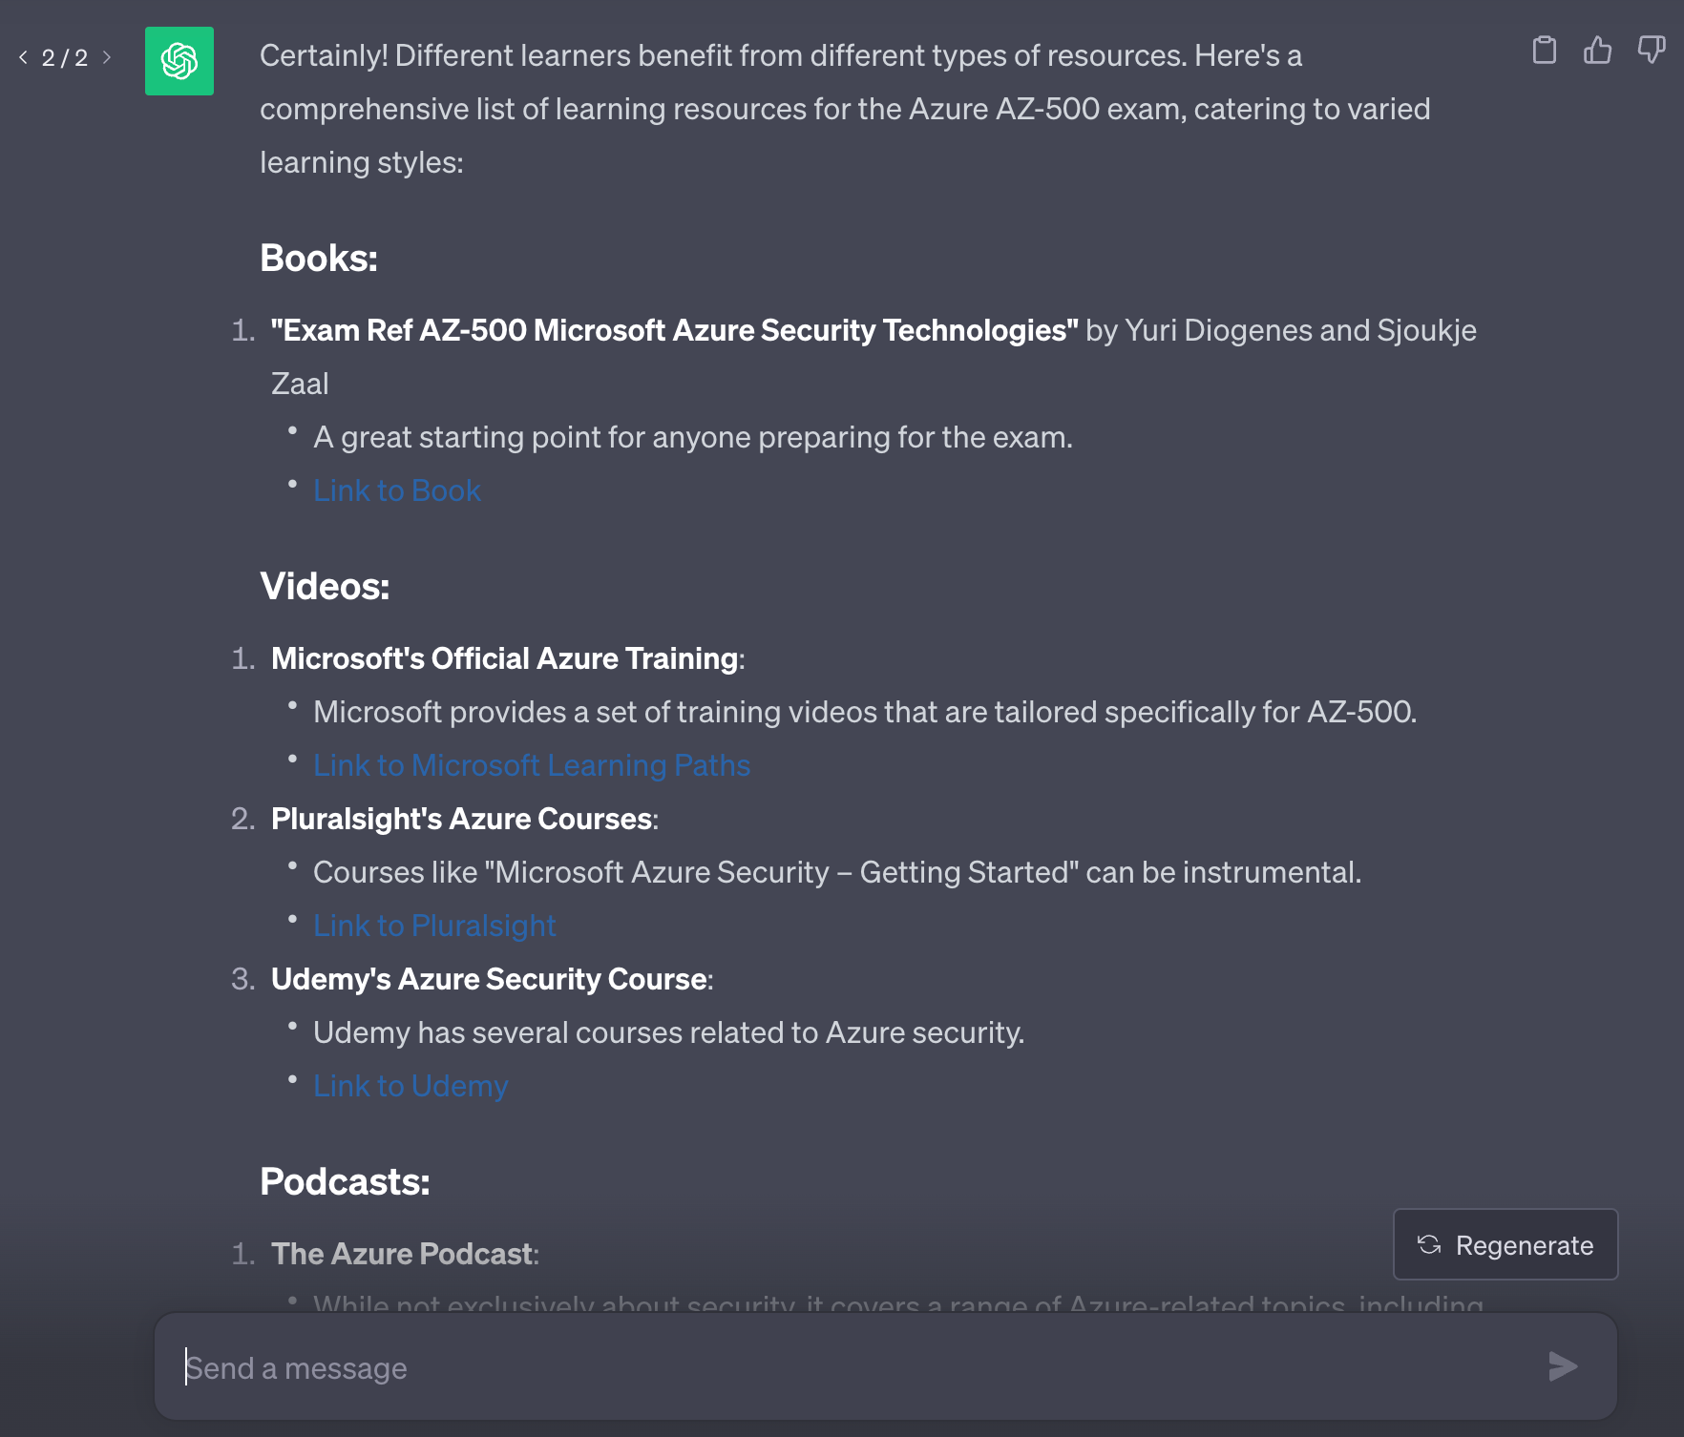This screenshot has height=1437, width=1684.
Task: Click the send message arrow icon
Action: pyautogui.click(x=1562, y=1366)
